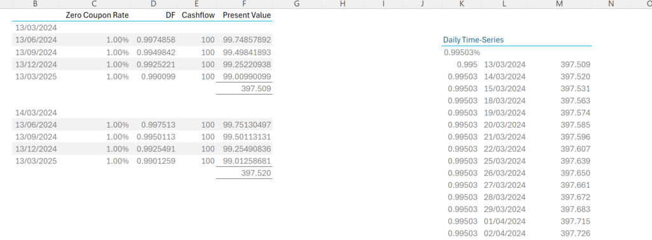Select date cell 13/03/2024 in column L
Viewport: 652px width, 240px height.
(x=505, y=65)
